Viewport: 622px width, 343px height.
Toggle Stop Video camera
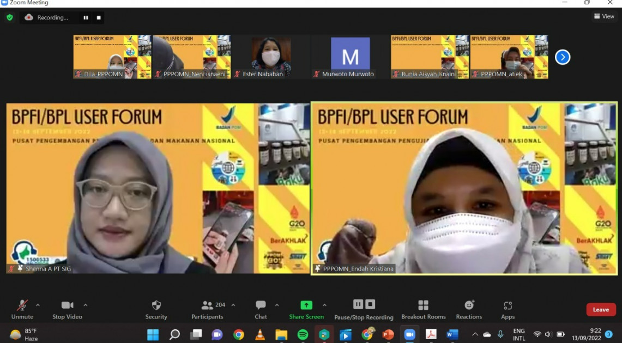coord(67,305)
